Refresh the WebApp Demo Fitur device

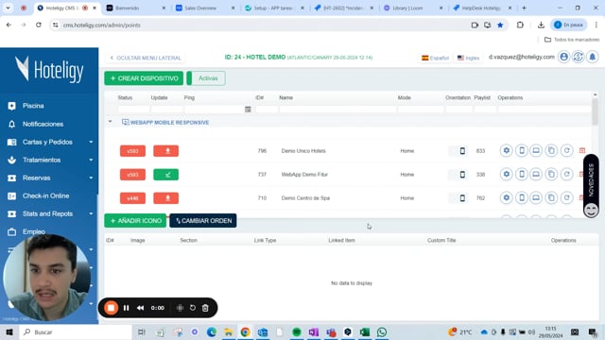click(x=566, y=174)
